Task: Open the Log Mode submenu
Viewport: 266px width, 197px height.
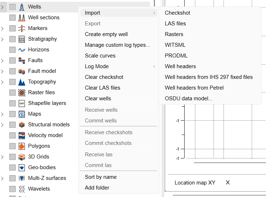Action: [x=119, y=66]
